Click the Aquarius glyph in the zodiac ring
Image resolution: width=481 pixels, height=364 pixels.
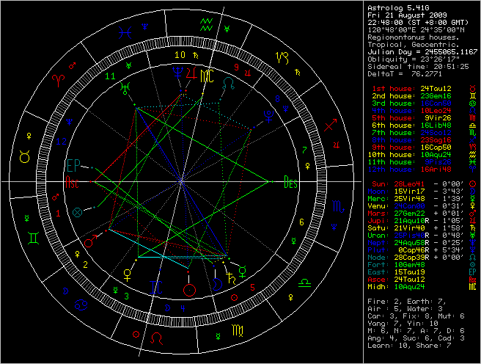(x=207, y=26)
